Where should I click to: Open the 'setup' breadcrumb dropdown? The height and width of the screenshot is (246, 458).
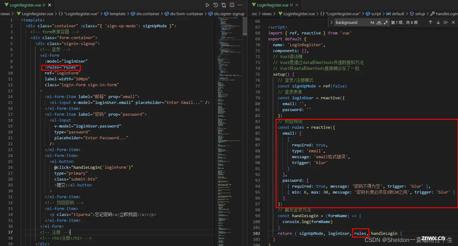tap(417, 14)
